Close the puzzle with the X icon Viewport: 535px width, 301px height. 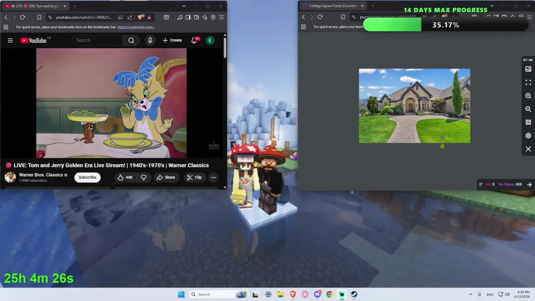[528, 149]
